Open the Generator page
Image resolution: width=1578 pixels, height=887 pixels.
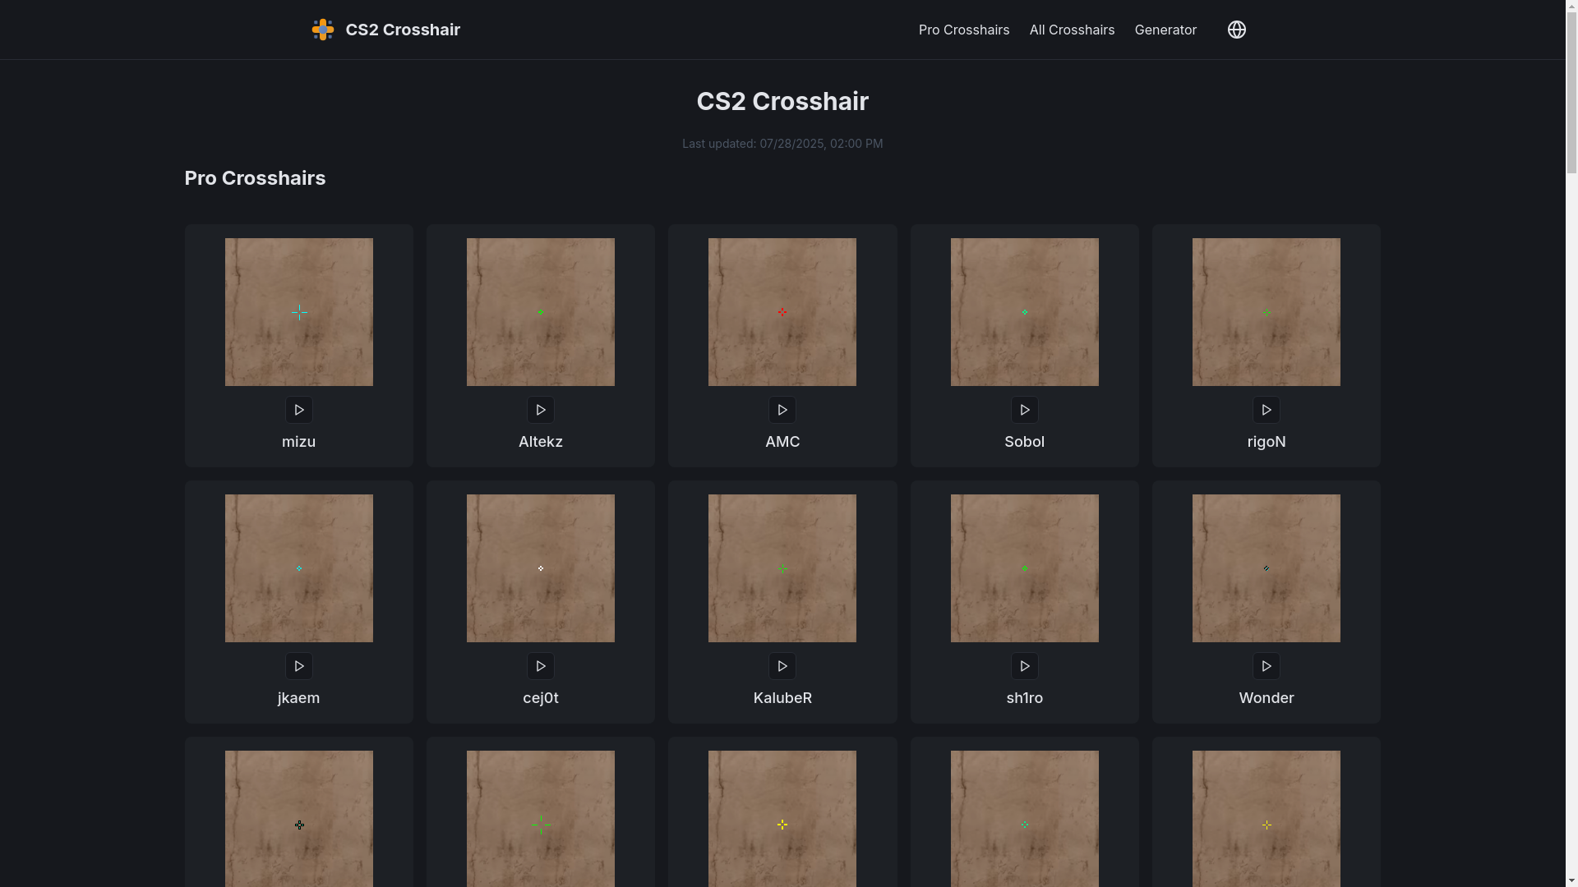pos(1165,30)
